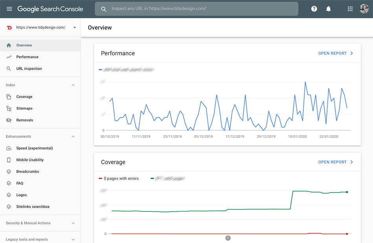
Task: Click the Overview home icon
Action: tap(9, 45)
